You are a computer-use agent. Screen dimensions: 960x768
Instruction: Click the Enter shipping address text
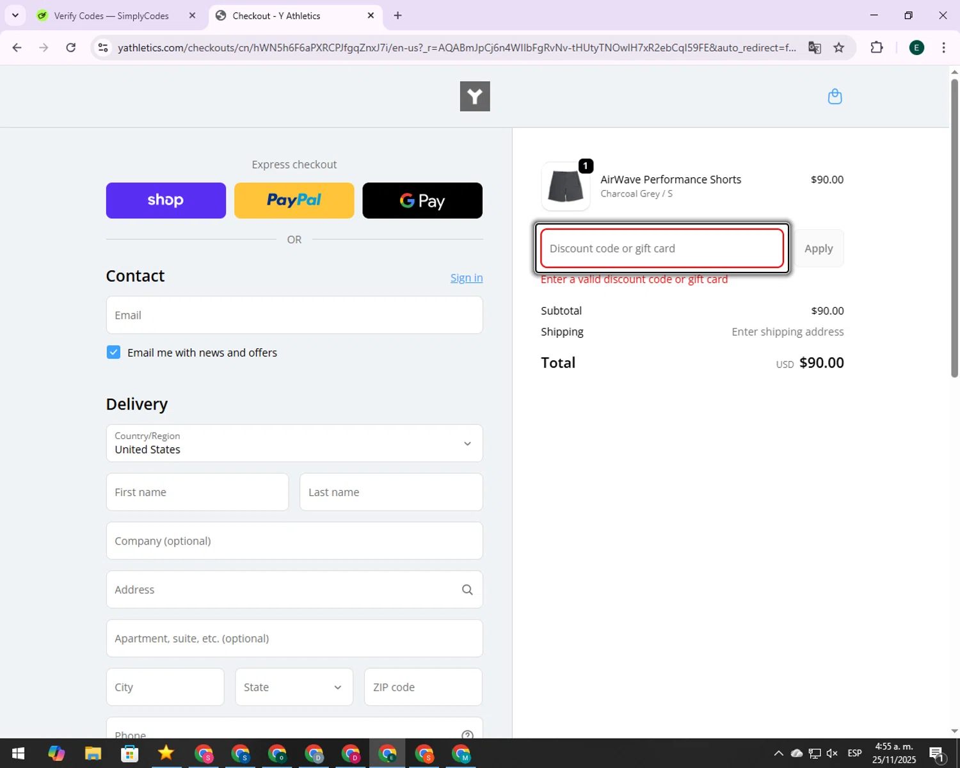(x=788, y=332)
